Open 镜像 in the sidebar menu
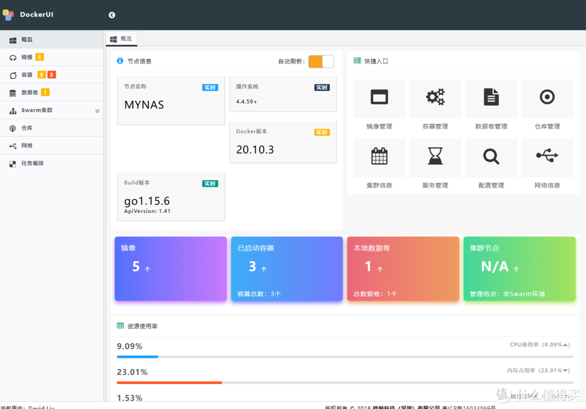This screenshot has height=409, width=586. pos(52,57)
